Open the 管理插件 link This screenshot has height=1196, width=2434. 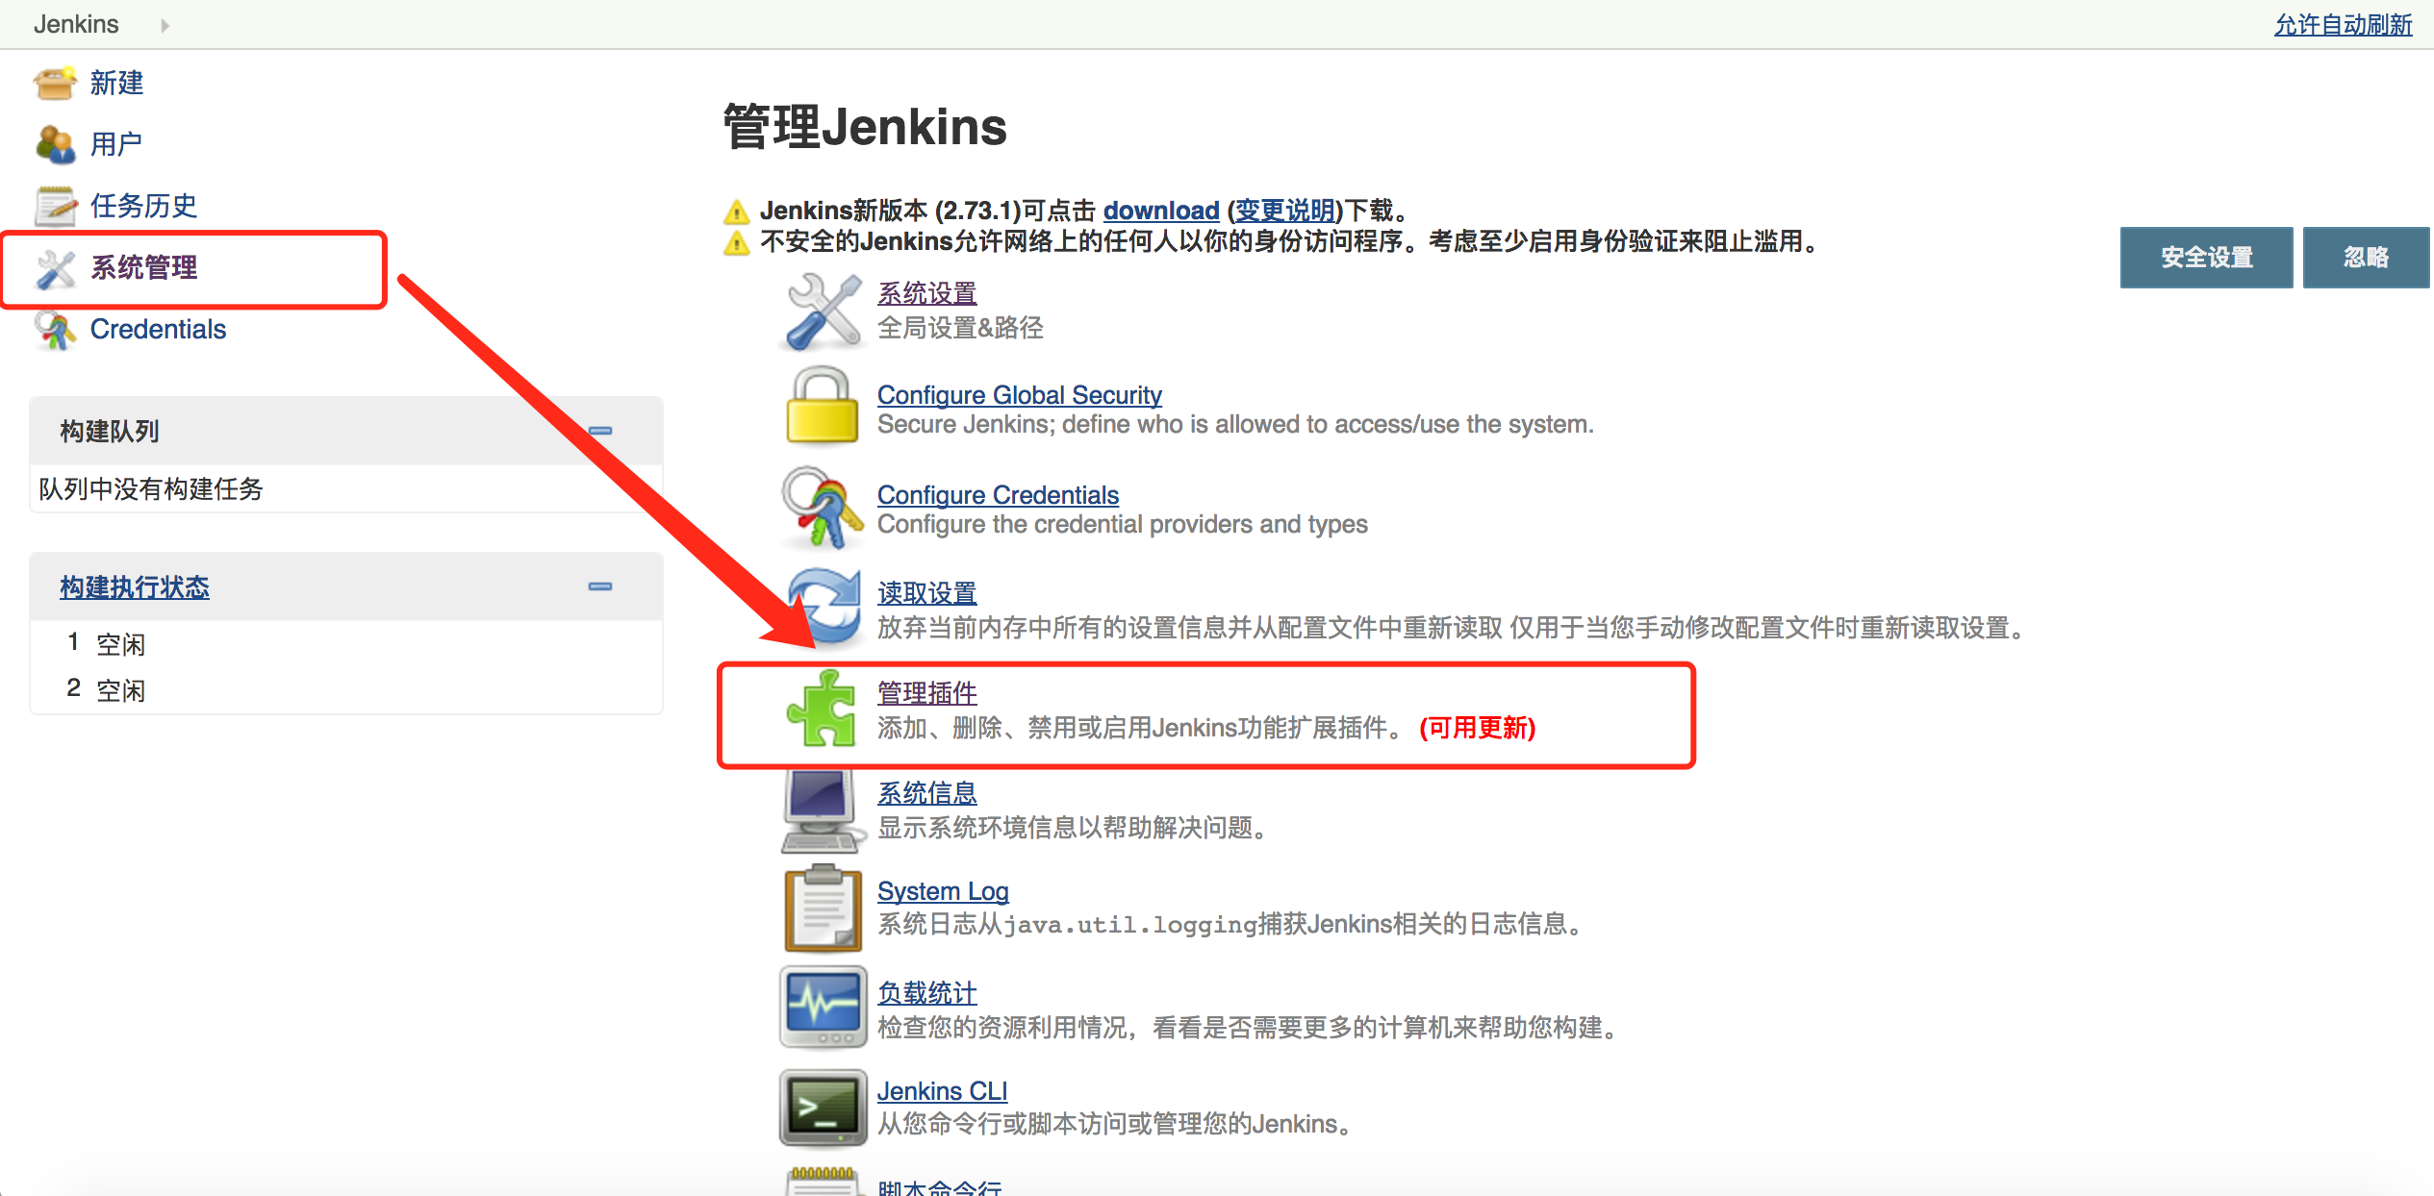(x=926, y=692)
